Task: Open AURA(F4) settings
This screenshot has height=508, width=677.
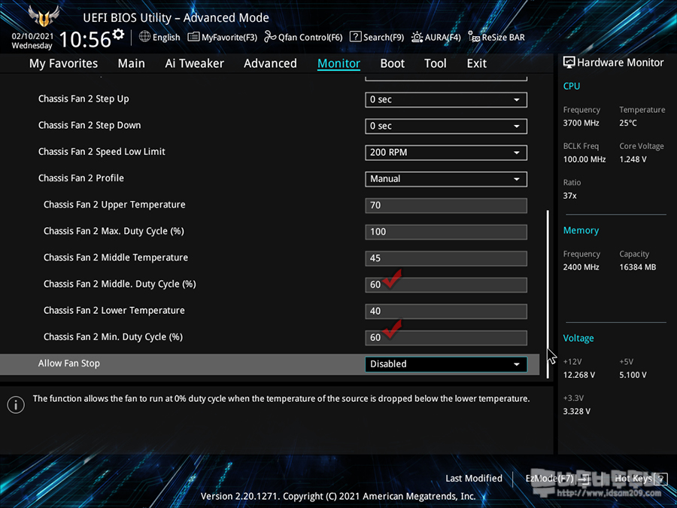Action: point(436,37)
